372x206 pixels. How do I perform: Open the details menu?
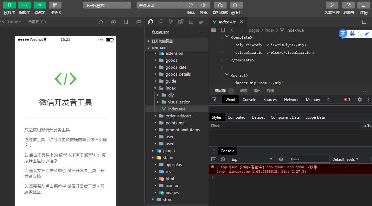[x=364, y=5]
